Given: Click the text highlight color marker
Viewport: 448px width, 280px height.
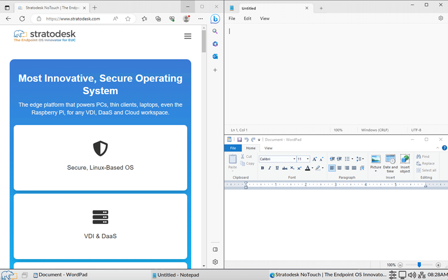Looking at the screenshot, I should tap(318, 168).
